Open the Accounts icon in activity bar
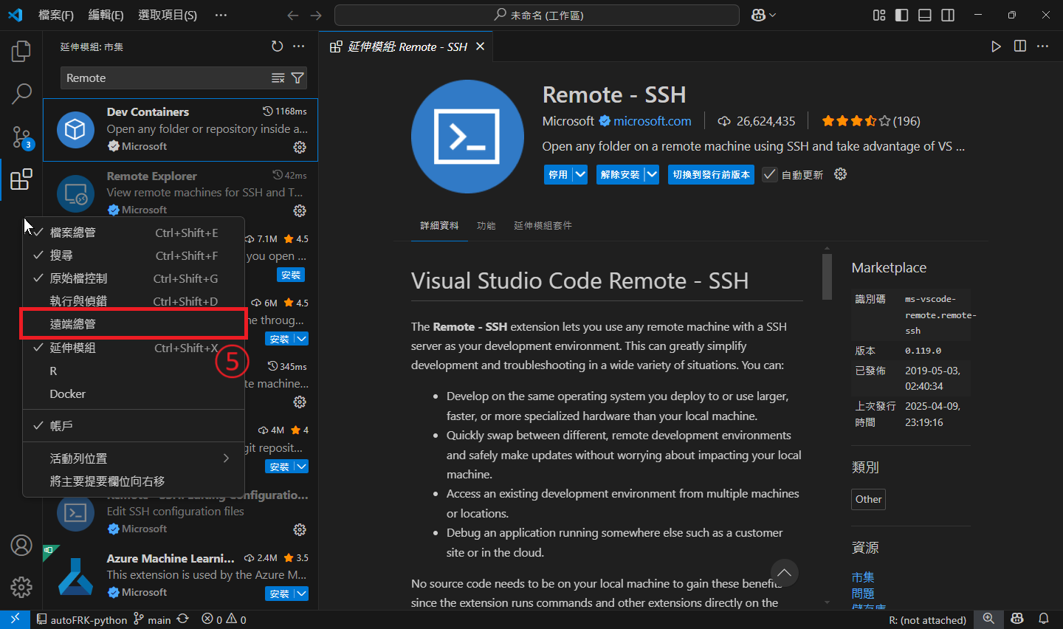This screenshot has width=1063, height=629. click(x=21, y=546)
